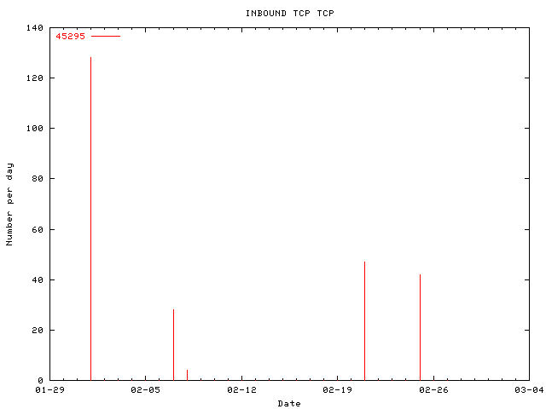Click y-axis value 60
The image size is (546, 409).
[x=38, y=229]
